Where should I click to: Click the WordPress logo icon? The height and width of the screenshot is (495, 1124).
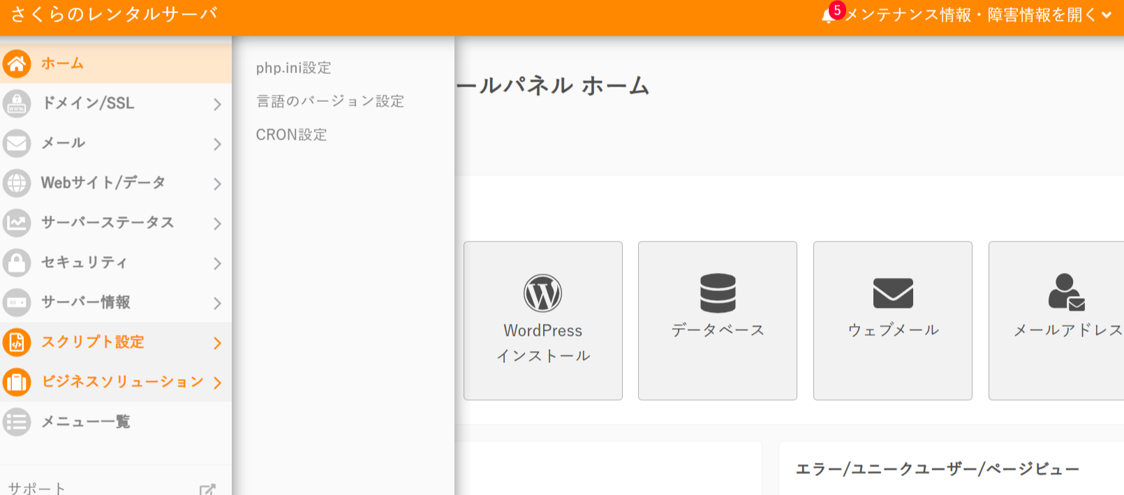tap(542, 293)
